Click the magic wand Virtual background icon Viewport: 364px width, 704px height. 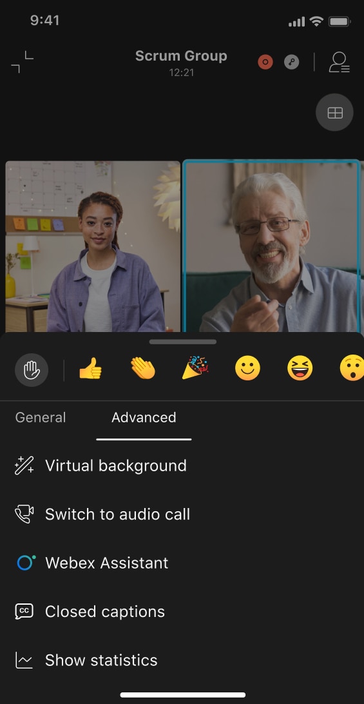point(24,465)
